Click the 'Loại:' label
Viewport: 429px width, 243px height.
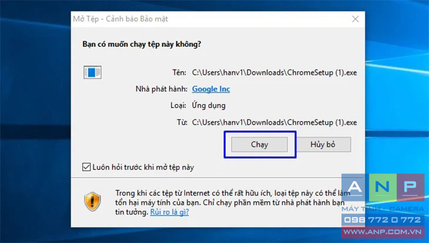(x=179, y=105)
